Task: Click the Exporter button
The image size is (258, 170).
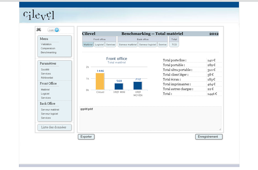Action: pos(86,137)
